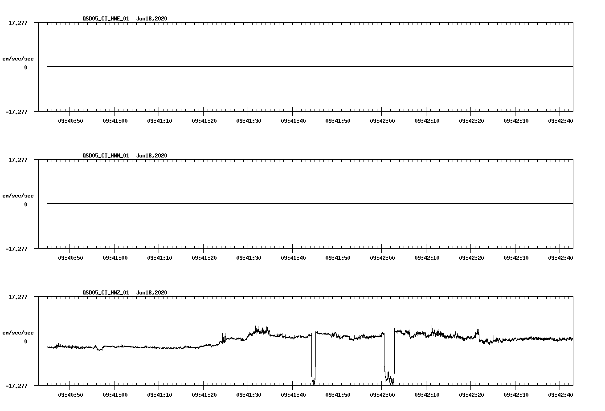Click the HNZ trace dip near 09:42:02
Screen dimensions: 605x411
point(389,357)
